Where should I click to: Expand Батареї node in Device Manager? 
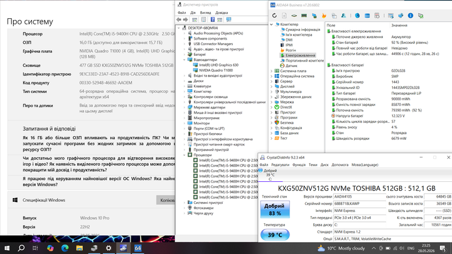click(x=185, y=55)
